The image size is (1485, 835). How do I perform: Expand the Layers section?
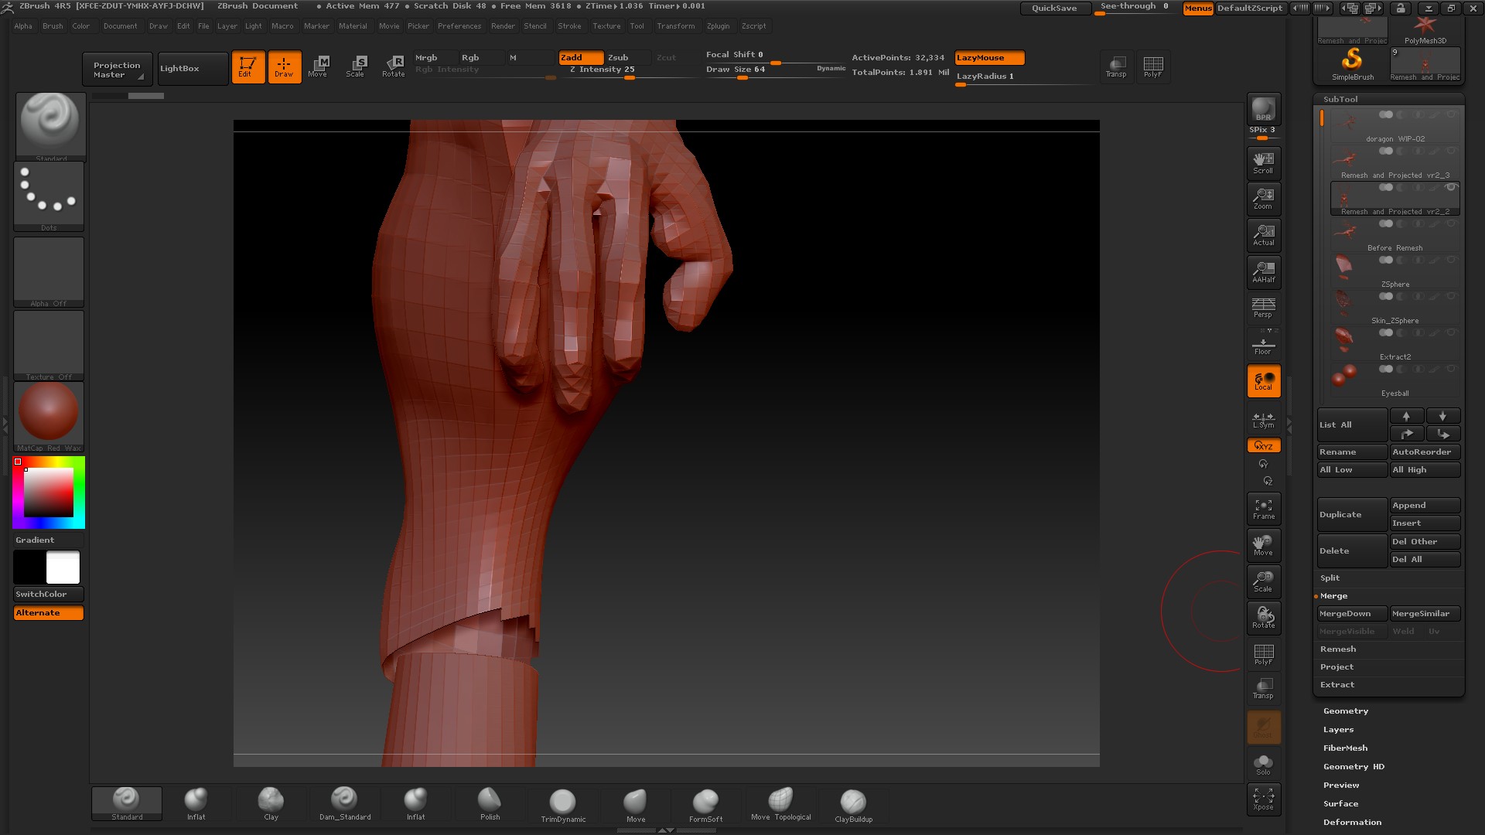coord(1338,730)
